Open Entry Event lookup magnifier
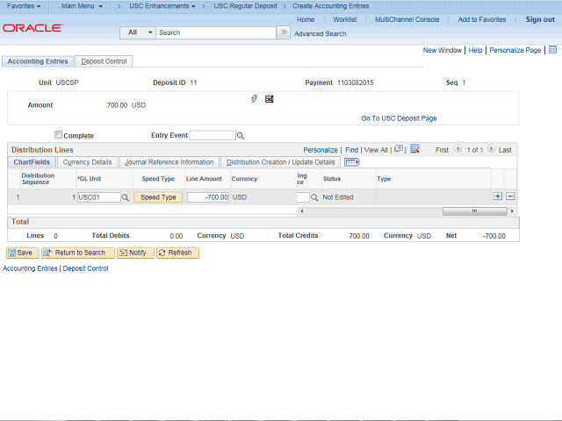Screen dimensions: 562x421 pos(241,136)
